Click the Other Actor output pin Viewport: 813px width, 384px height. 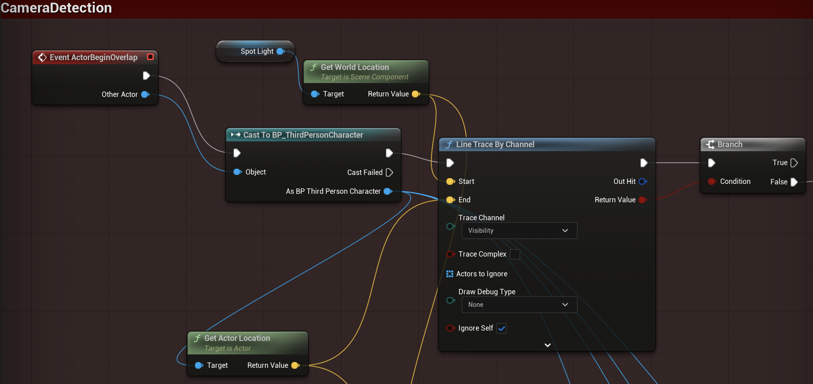click(145, 94)
